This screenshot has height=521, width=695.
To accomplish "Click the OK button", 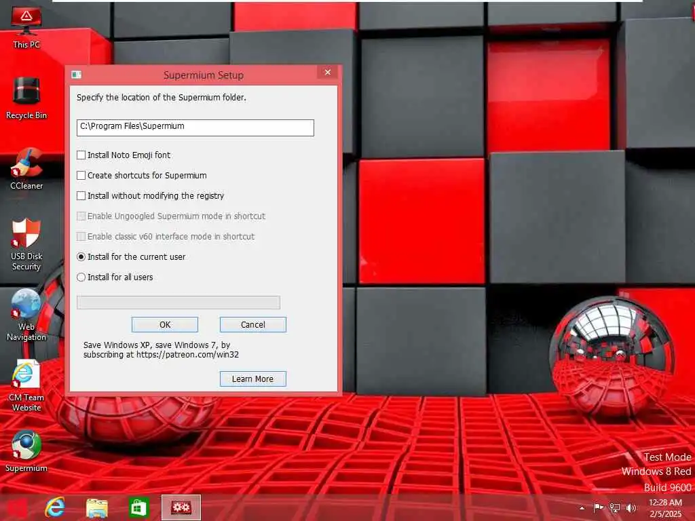I will click(x=165, y=325).
